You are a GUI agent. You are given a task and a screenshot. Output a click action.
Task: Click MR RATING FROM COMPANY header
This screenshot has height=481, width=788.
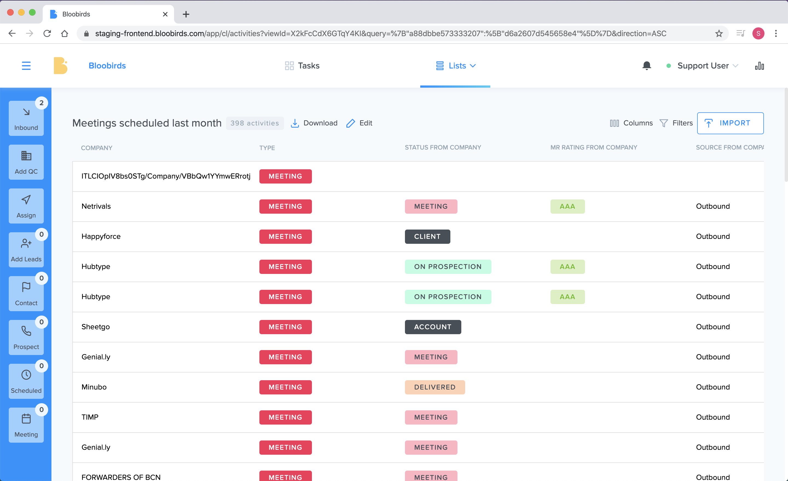[593, 148]
